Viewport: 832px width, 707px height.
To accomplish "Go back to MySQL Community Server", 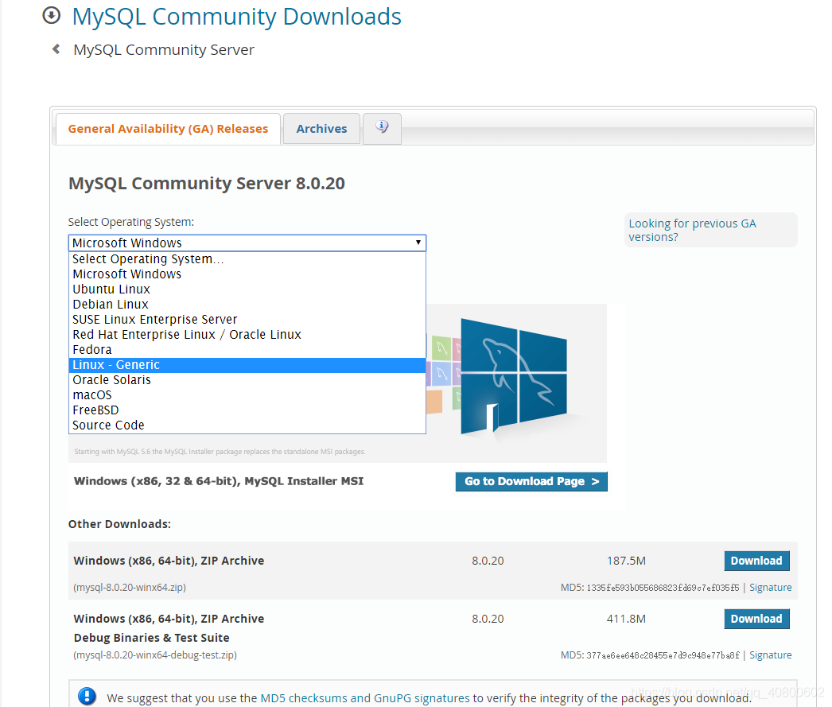I will coord(163,50).
